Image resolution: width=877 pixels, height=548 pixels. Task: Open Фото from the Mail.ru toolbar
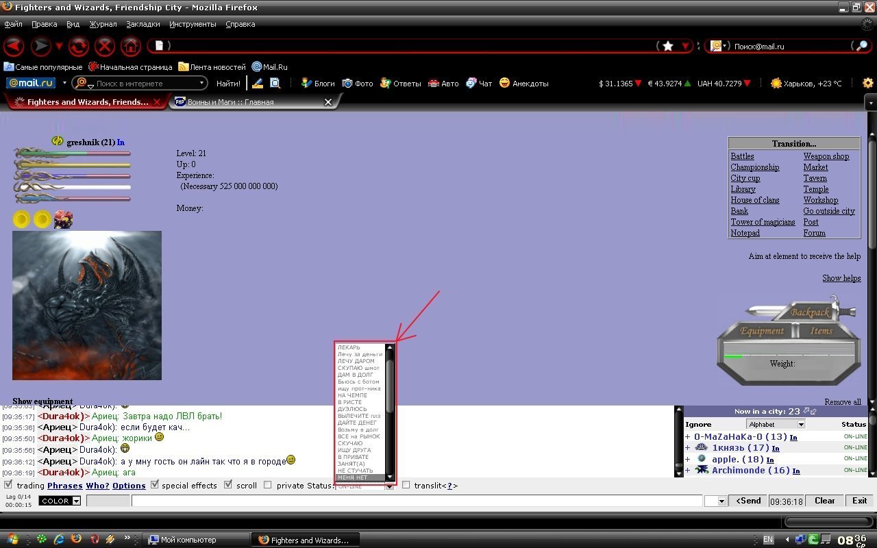[x=358, y=84]
